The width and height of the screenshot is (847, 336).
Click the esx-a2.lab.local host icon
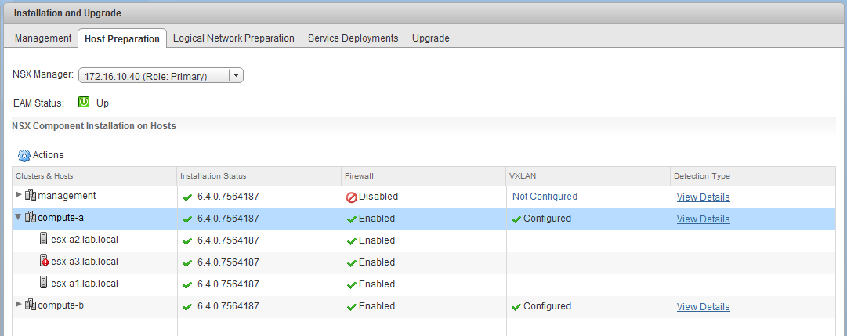click(x=45, y=240)
